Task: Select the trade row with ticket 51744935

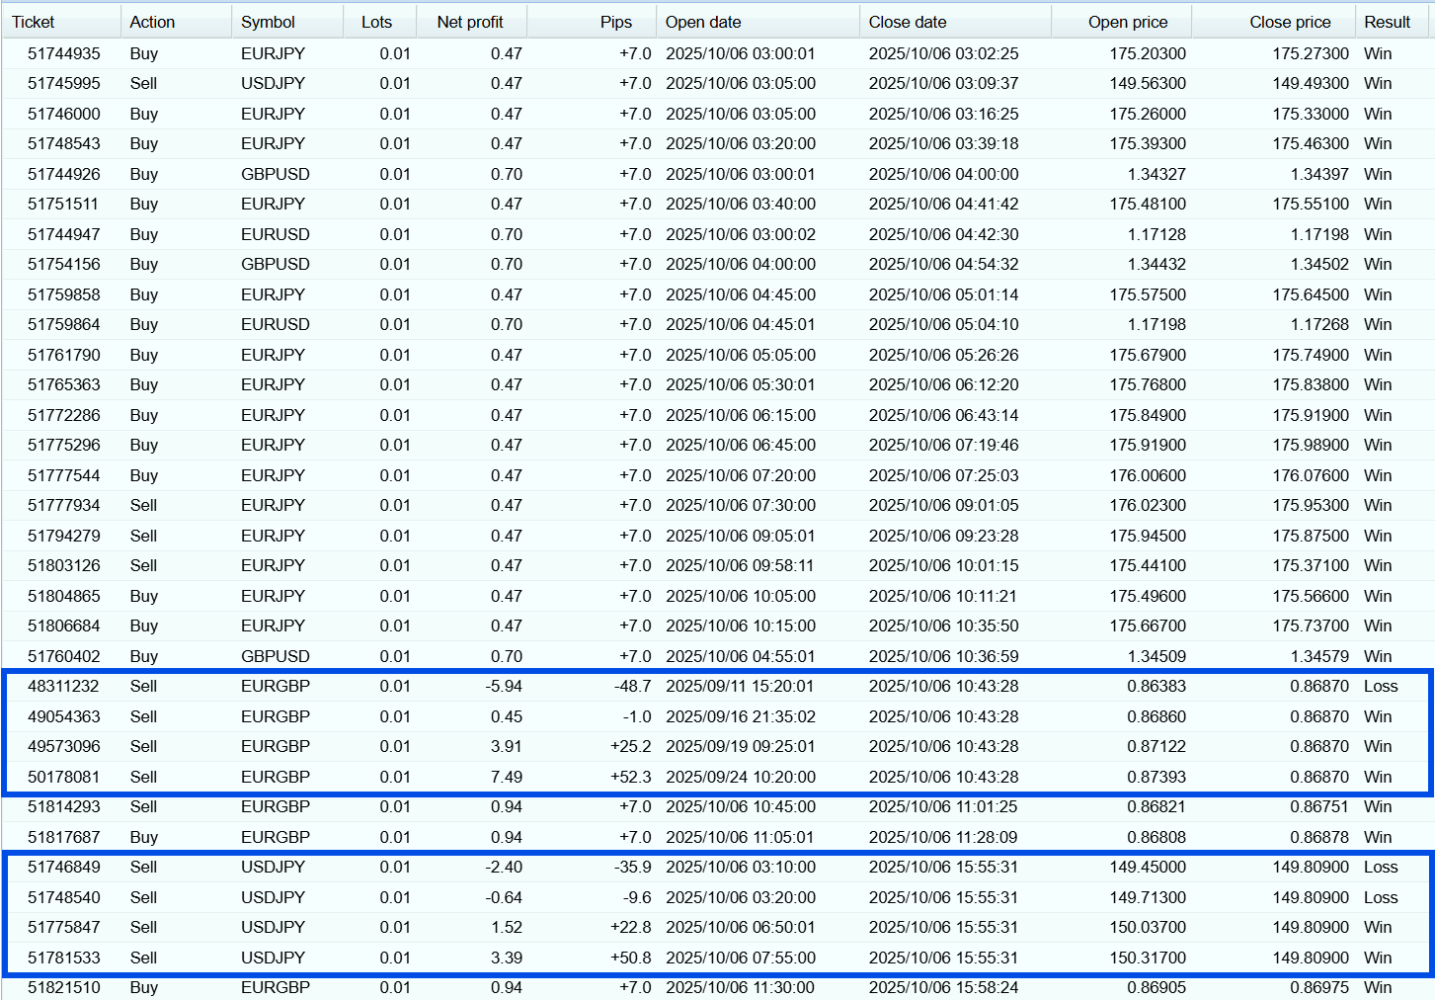Action: (64, 53)
